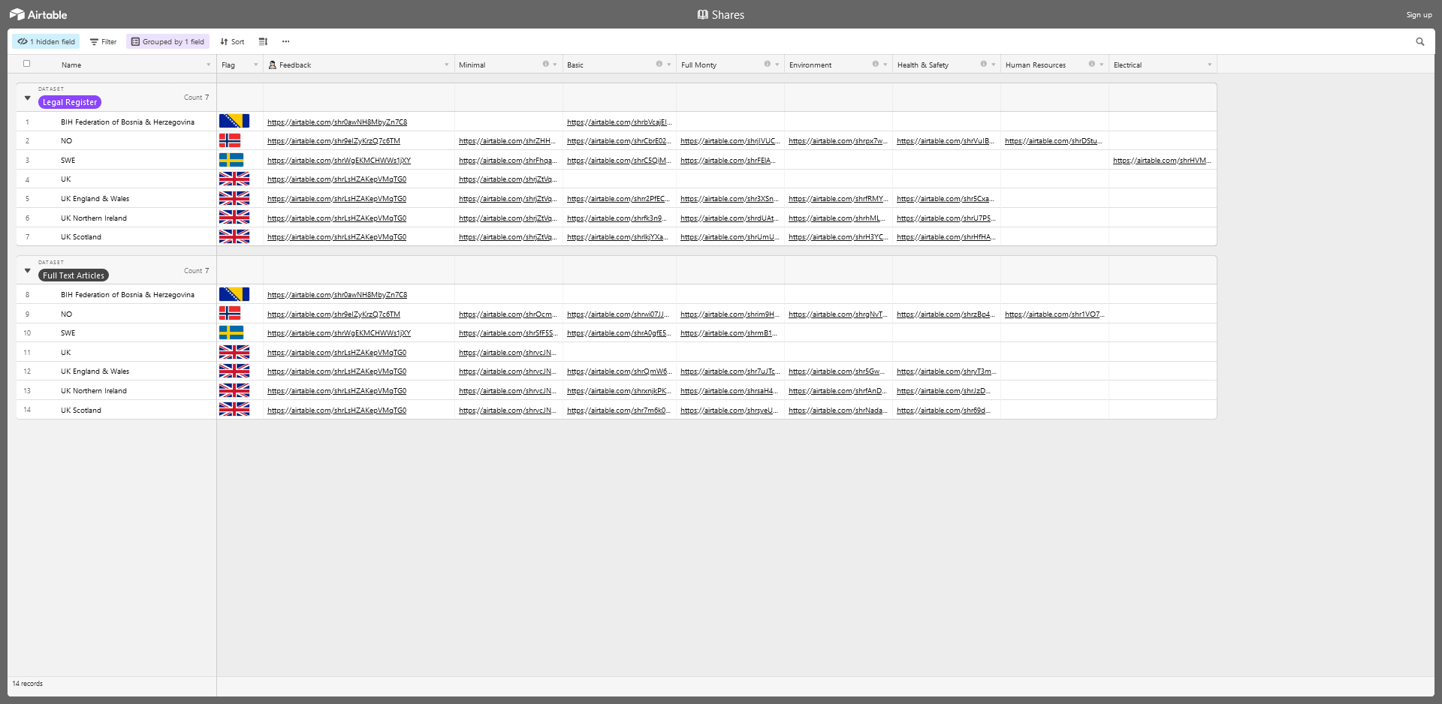
Task: Click the 14 records footer text
Action: tap(28, 684)
